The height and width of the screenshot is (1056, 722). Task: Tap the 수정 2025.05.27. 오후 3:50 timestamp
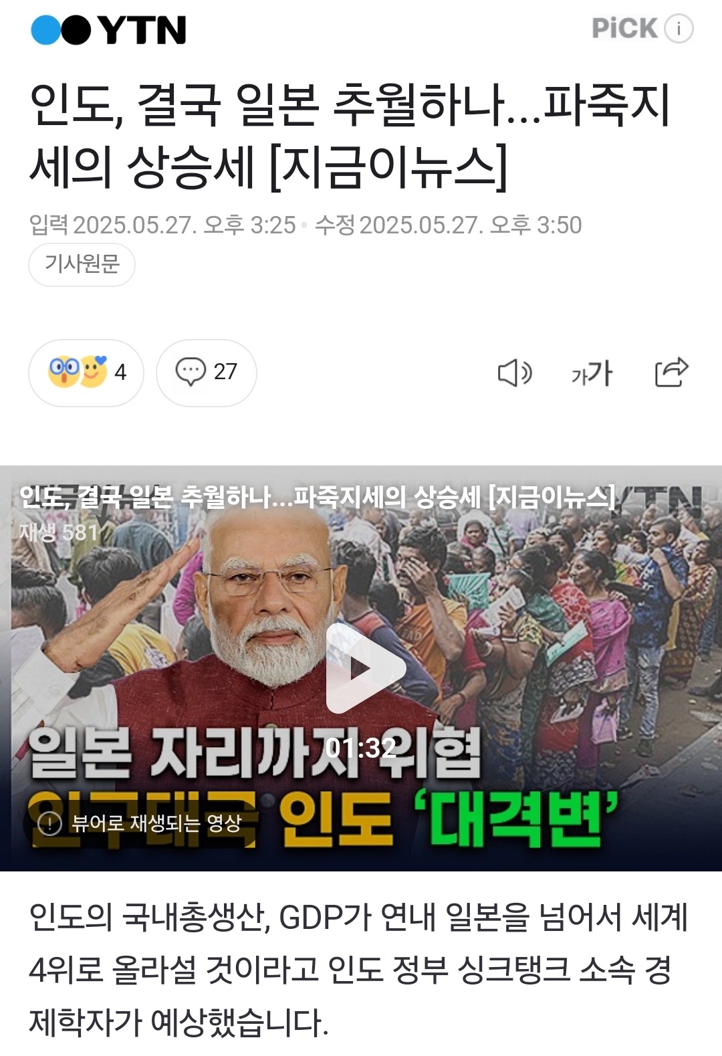448,225
